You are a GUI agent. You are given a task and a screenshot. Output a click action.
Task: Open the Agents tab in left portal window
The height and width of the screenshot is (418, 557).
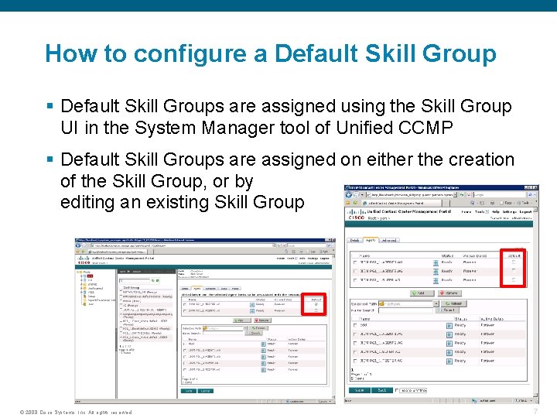196,288
